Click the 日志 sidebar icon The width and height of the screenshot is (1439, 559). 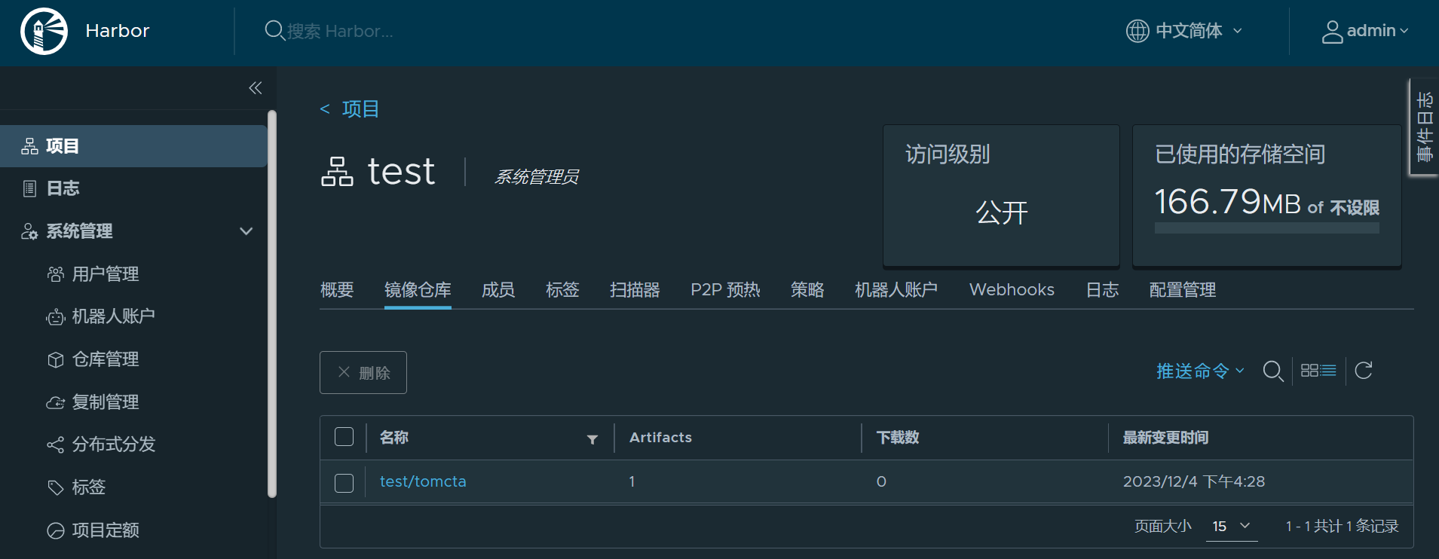29,188
